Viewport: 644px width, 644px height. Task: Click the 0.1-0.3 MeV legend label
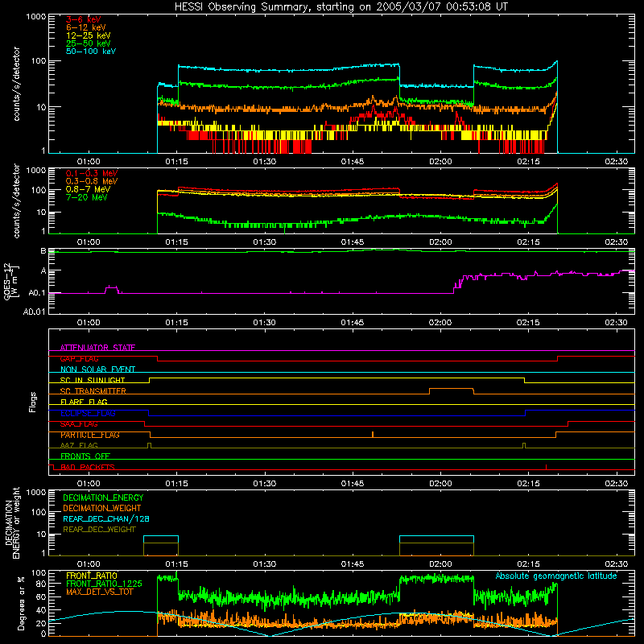(92, 173)
